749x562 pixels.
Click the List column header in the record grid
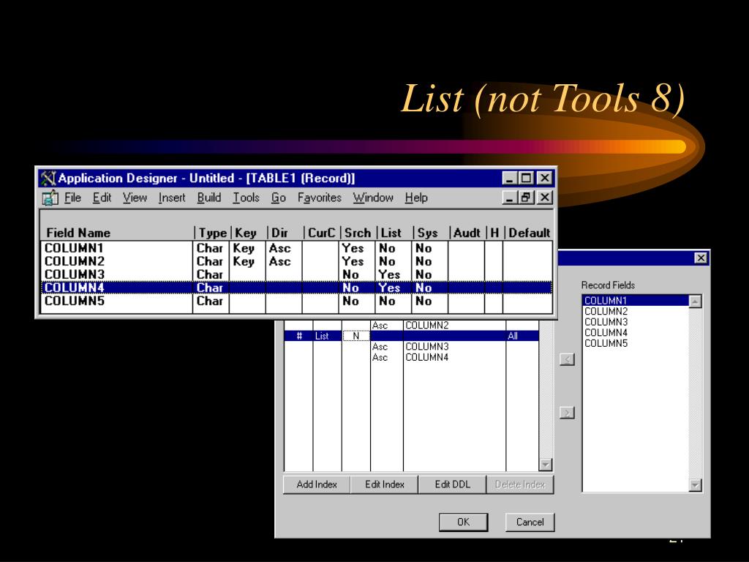[x=391, y=233]
